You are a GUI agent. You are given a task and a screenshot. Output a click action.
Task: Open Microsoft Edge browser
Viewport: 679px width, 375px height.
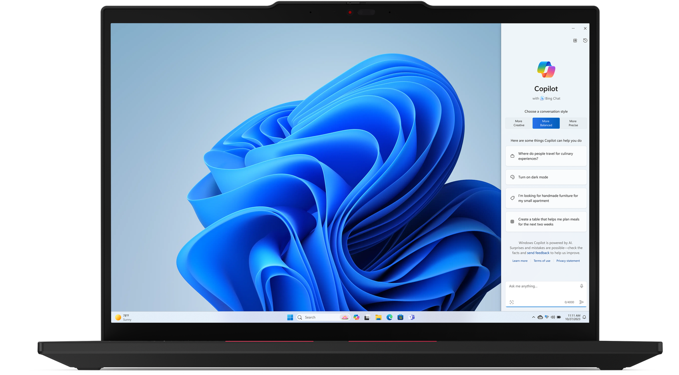389,317
